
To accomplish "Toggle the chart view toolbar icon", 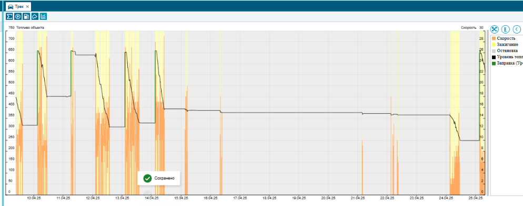I will 43,16.
